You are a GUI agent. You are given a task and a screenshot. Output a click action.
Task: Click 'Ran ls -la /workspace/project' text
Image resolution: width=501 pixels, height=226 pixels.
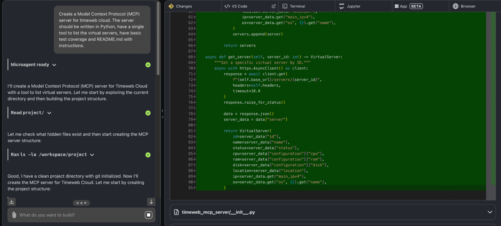click(49, 154)
